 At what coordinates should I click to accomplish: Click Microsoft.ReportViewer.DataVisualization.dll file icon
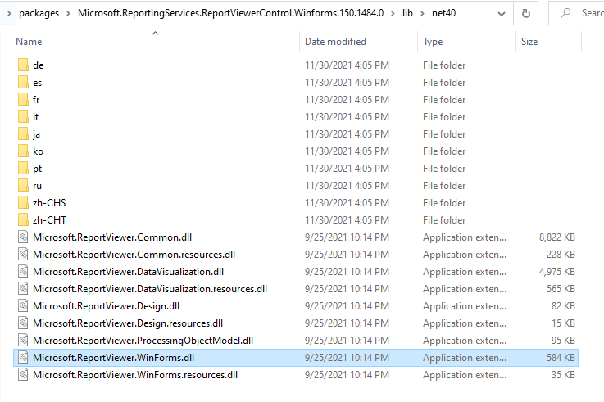point(23,272)
